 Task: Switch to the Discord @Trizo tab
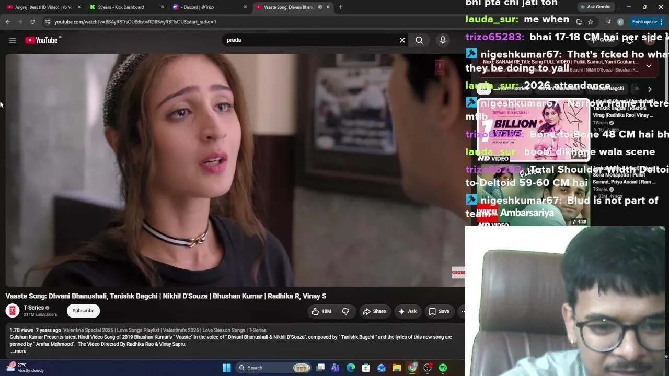pyautogui.click(x=204, y=7)
